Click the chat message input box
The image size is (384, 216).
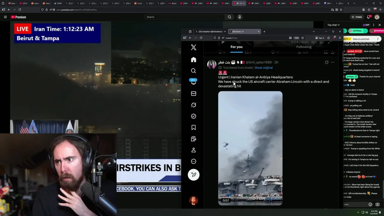tap(356, 204)
